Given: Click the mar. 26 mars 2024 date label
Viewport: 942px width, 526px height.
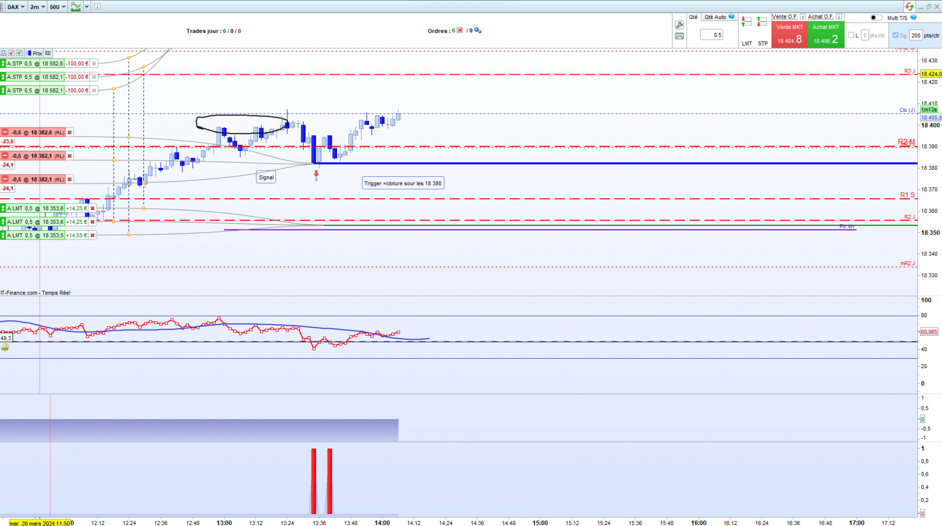Looking at the screenshot, I should [40, 523].
